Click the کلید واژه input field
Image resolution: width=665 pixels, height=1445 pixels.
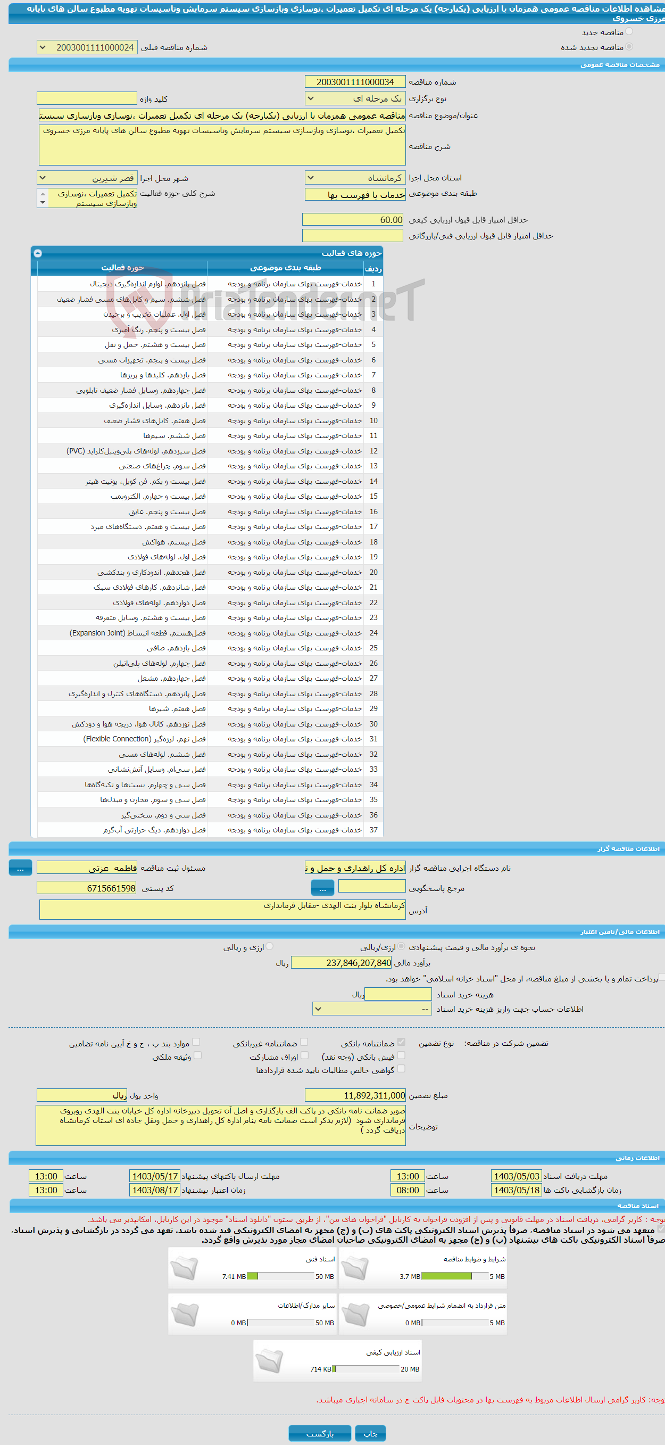(x=87, y=98)
